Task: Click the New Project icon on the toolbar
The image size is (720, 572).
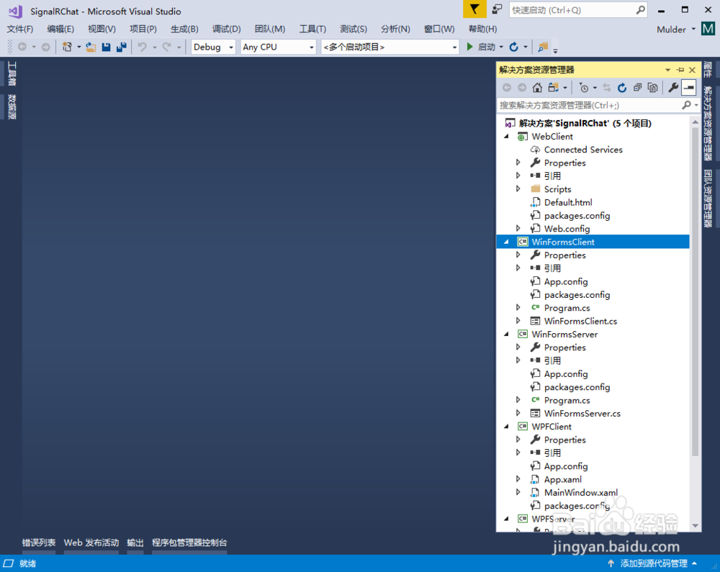Action: tap(67, 47)
